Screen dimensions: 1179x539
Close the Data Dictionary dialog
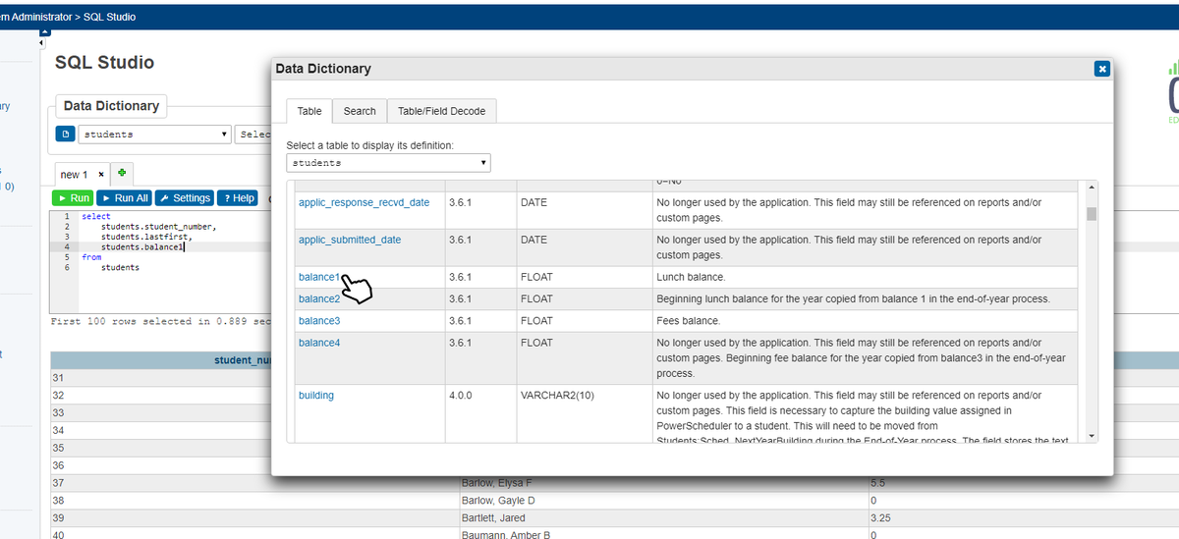click(1102, 69)
